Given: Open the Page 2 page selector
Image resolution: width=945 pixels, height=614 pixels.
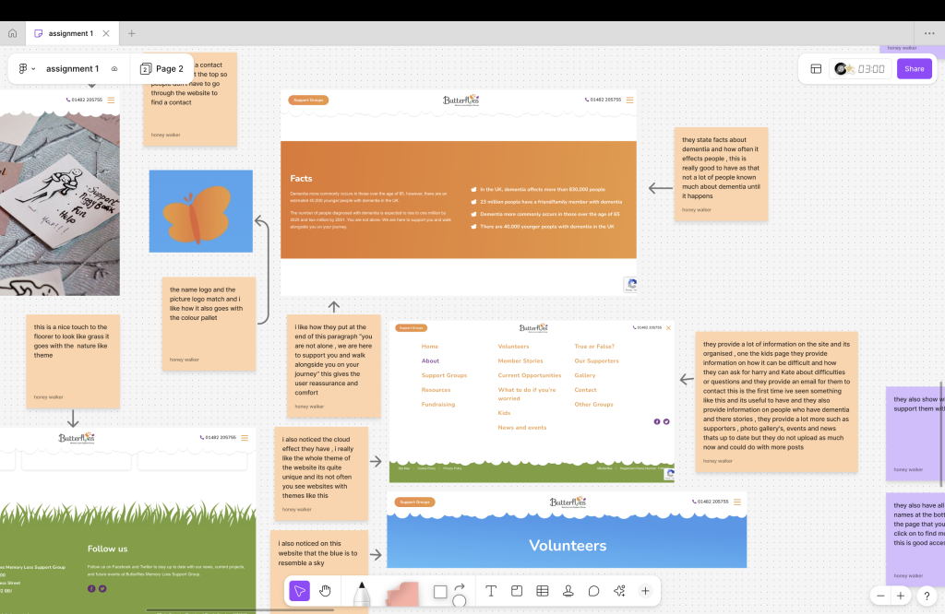Looking at the screenshot, I should tap(161, 69).
